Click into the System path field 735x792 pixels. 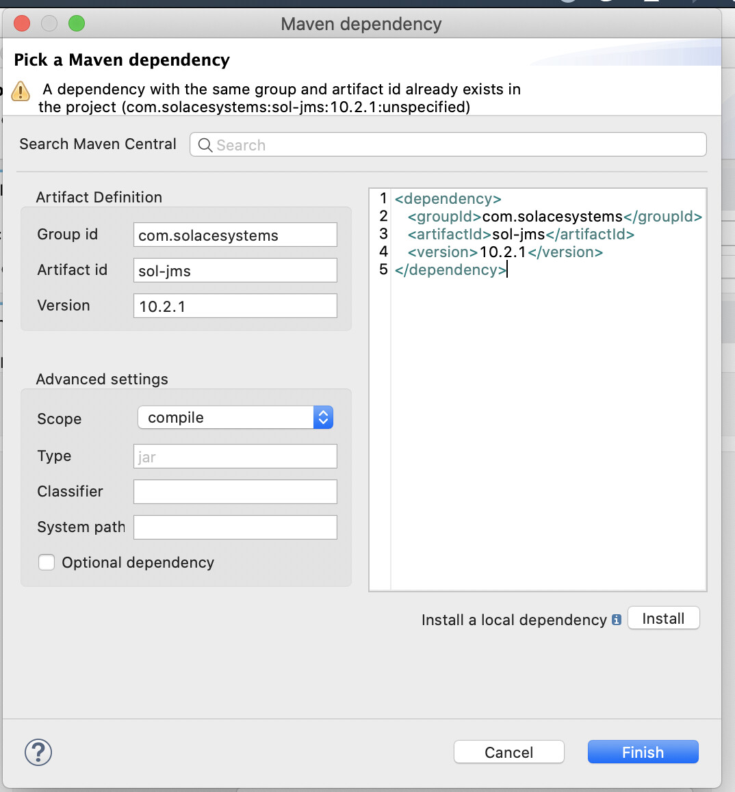coord(235,527)
